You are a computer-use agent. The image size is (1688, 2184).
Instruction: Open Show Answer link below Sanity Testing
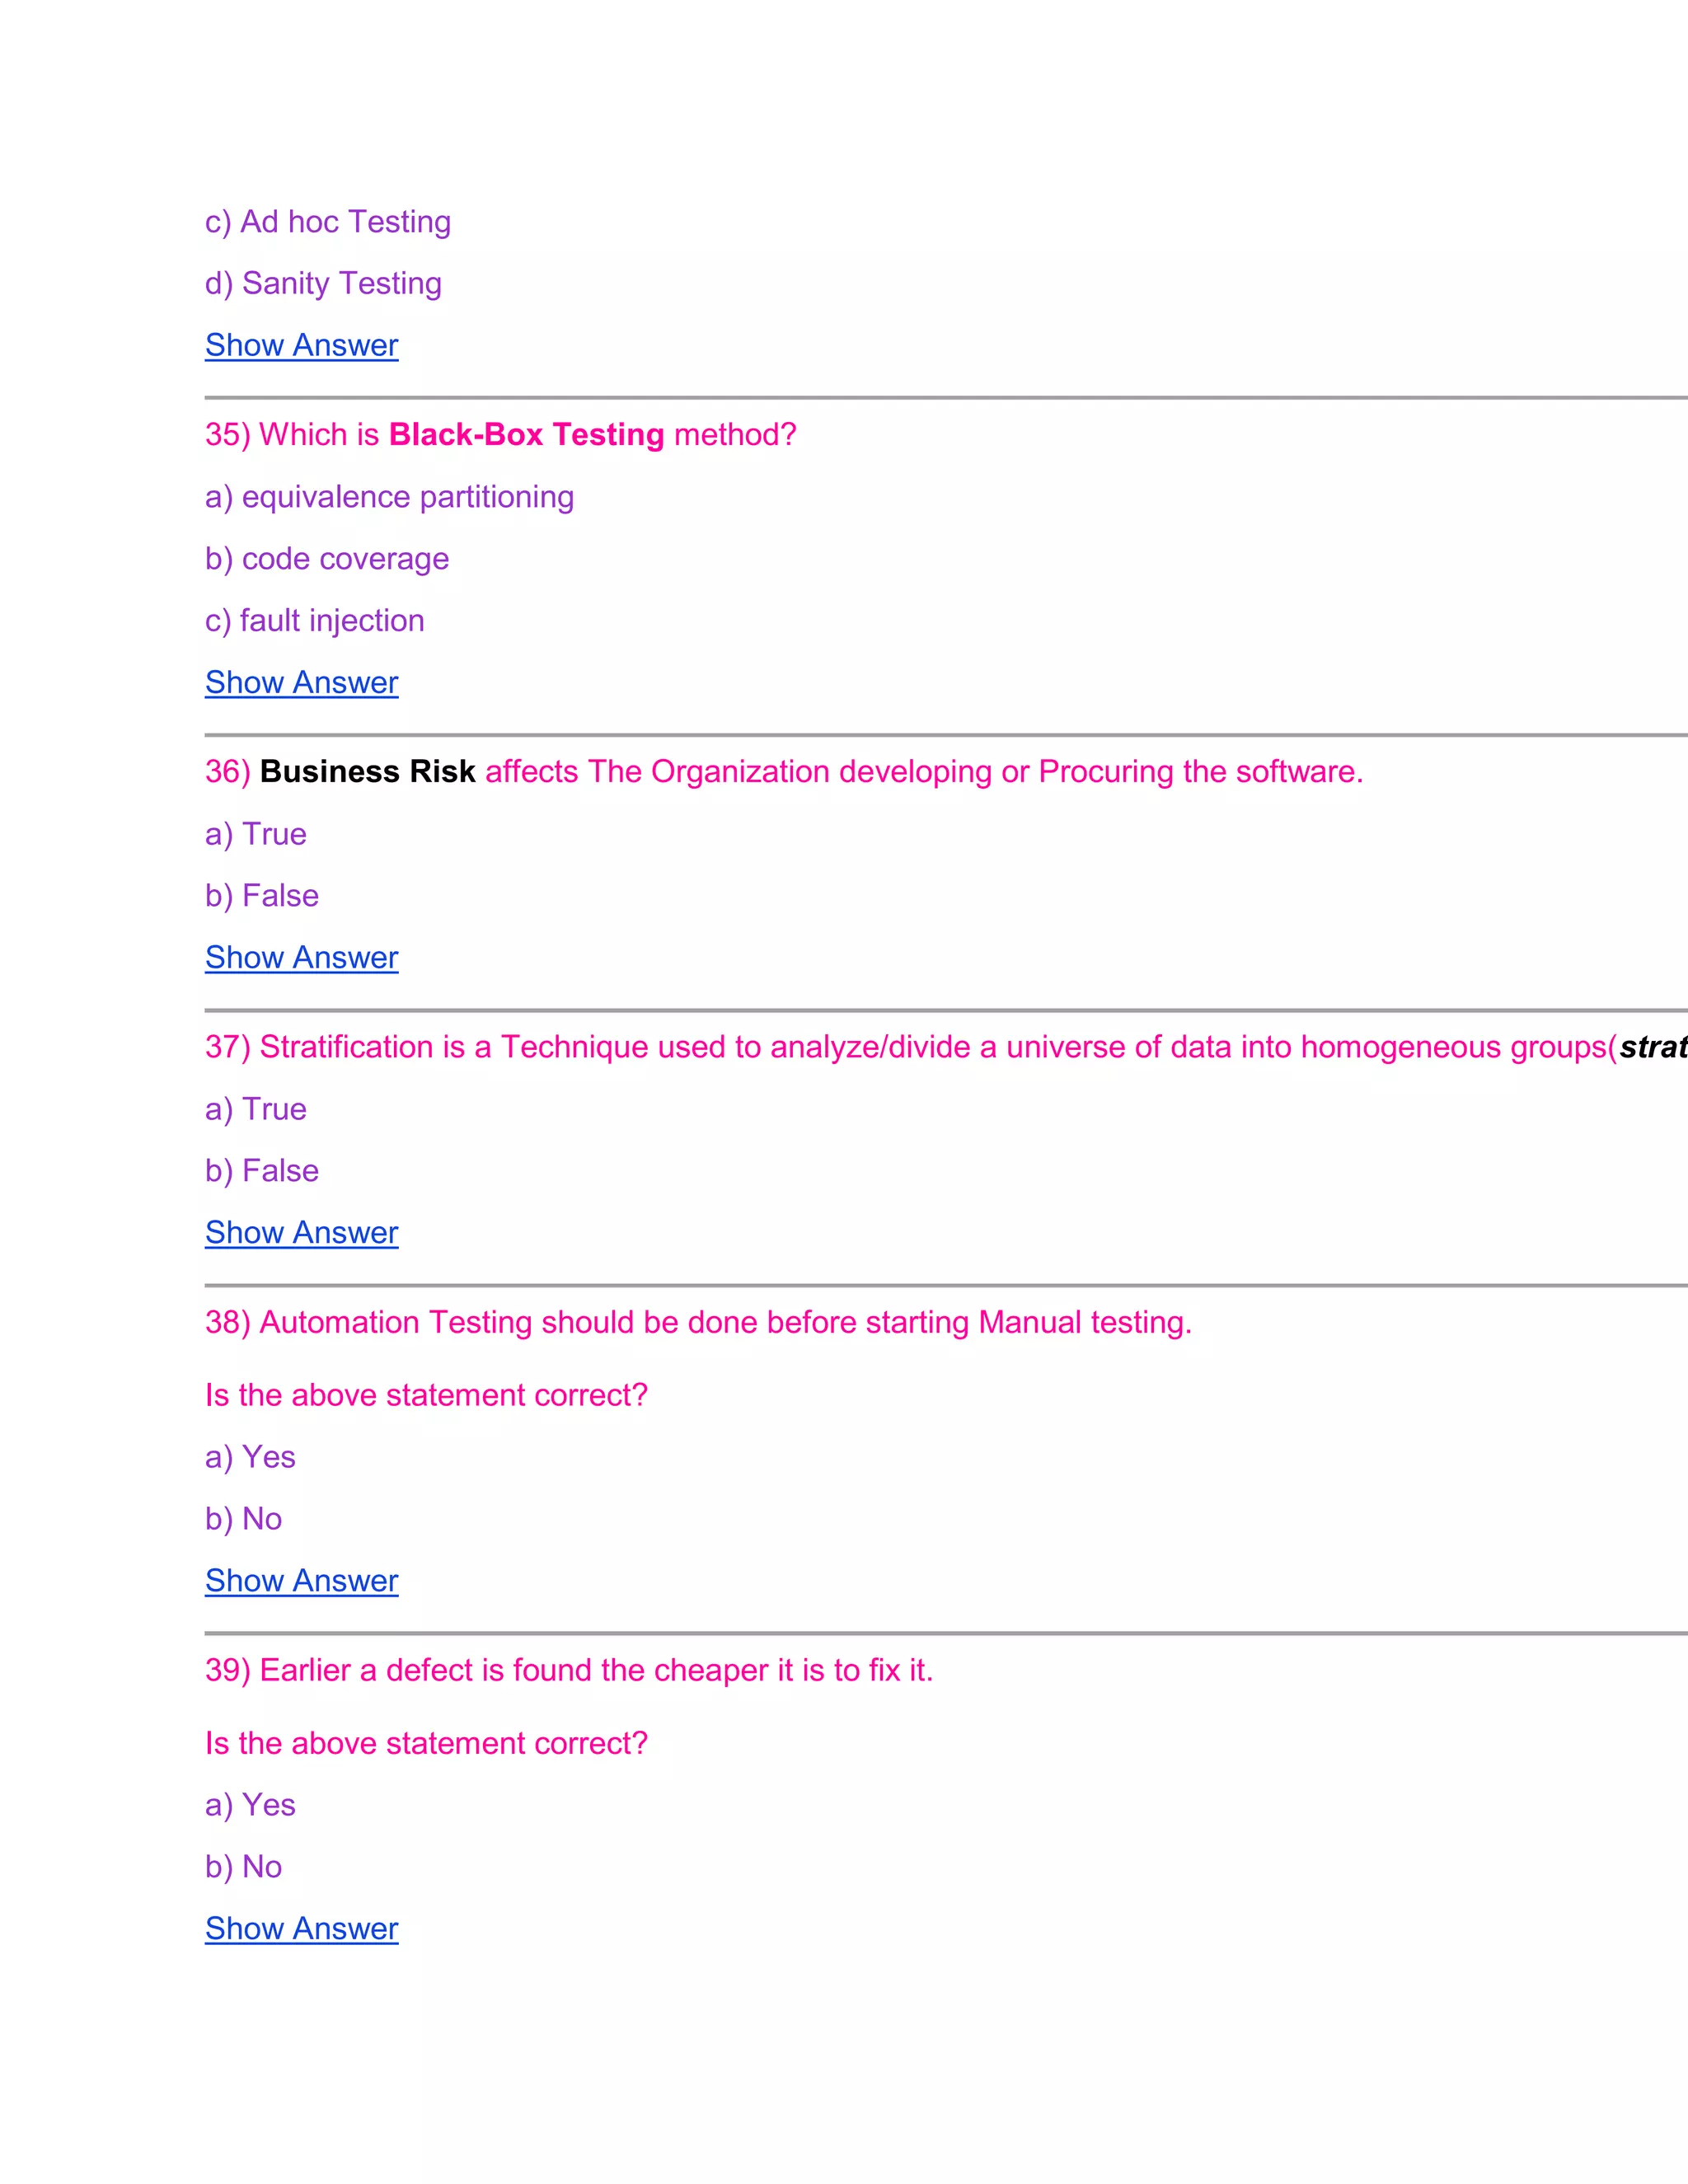301,345
